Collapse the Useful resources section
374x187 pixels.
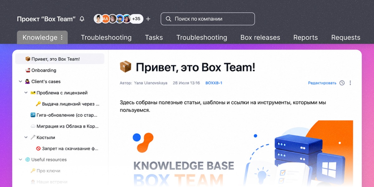tap(21, 160)
